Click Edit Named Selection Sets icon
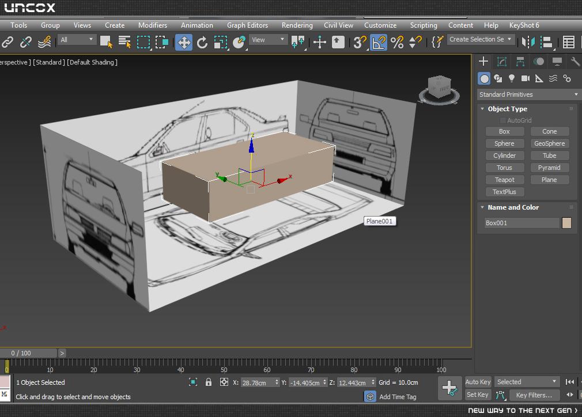This screenshot has width=582, height=417. pos(437,42)
